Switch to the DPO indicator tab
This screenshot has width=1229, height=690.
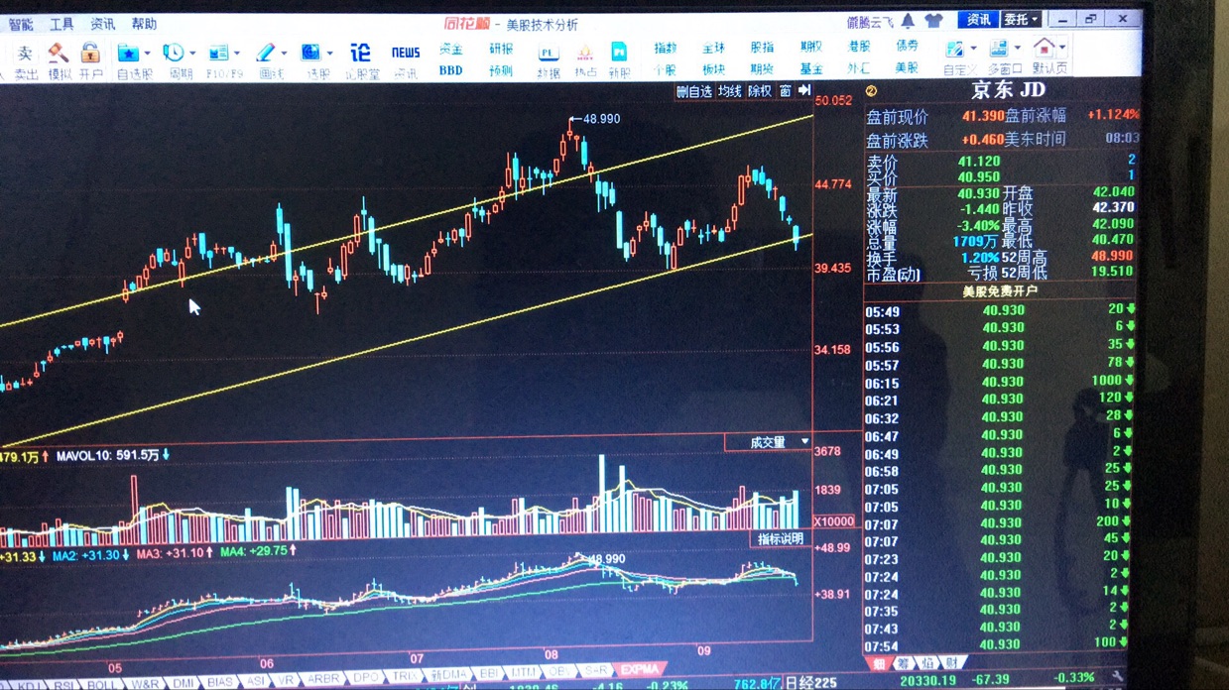(x=366, y=678)
